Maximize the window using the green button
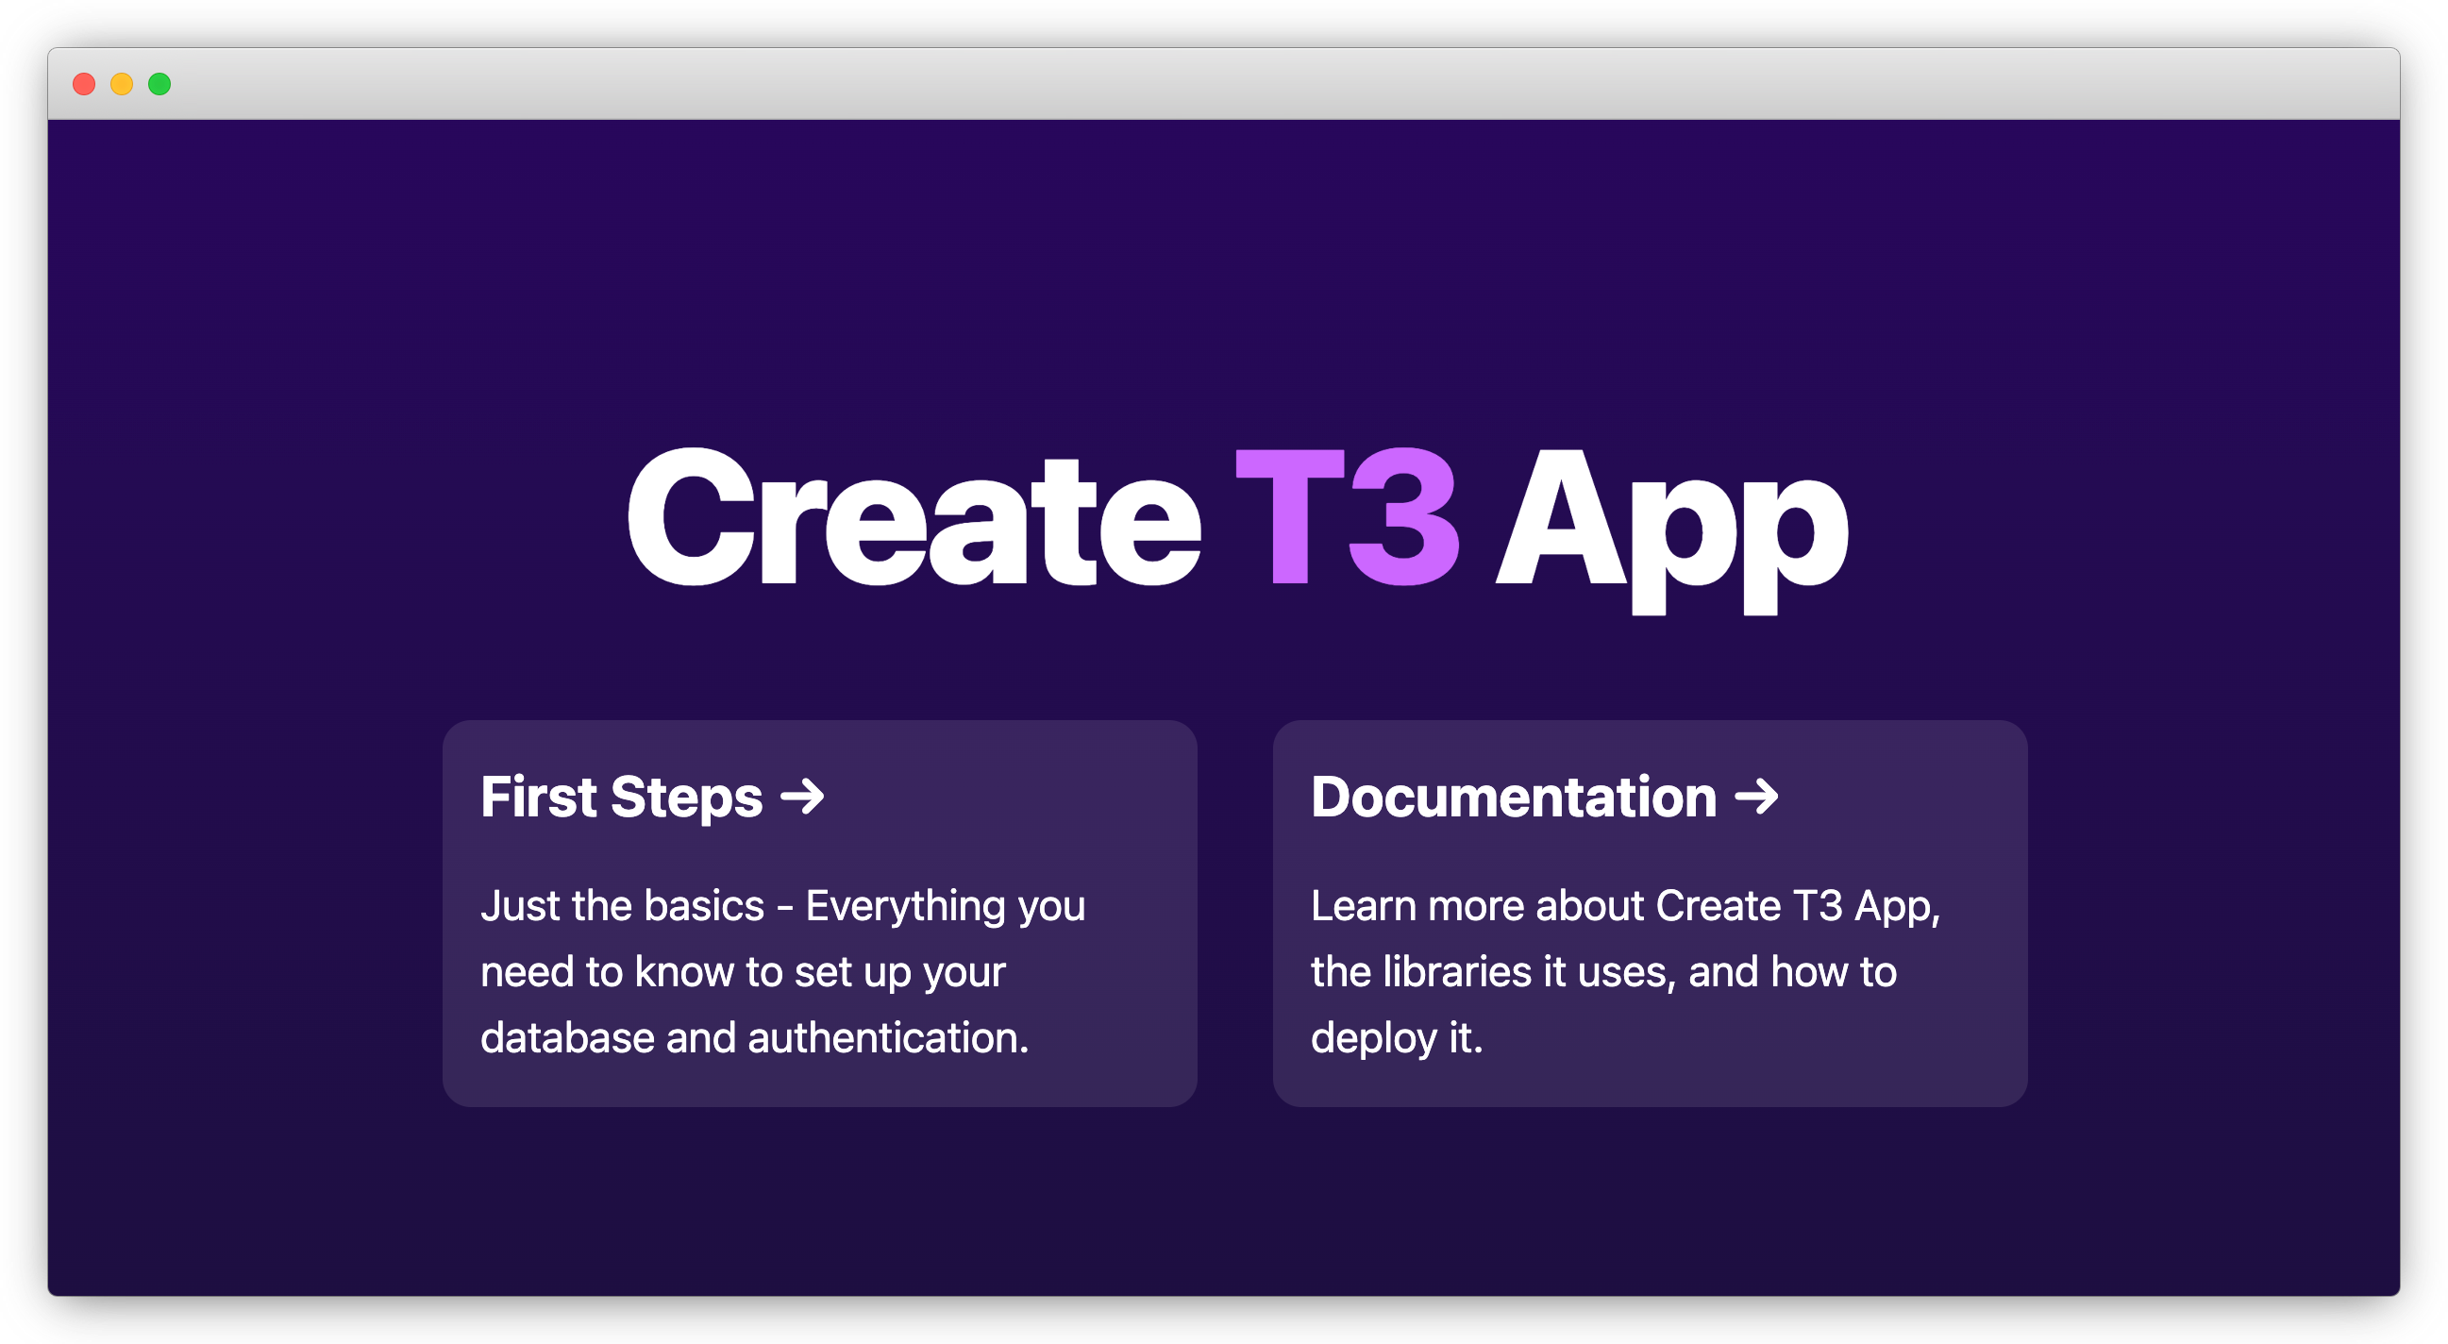 pyautogui.click(x=159, y=85)
